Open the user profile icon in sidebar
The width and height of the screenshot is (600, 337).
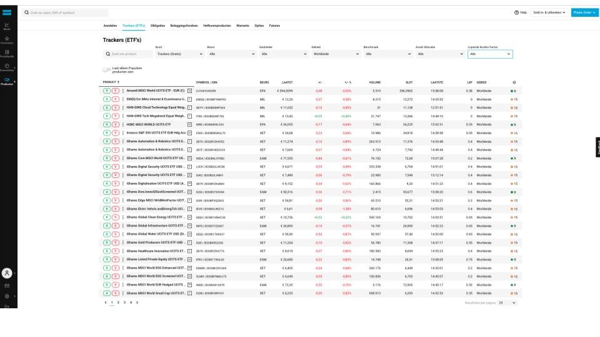pos(7,272)
